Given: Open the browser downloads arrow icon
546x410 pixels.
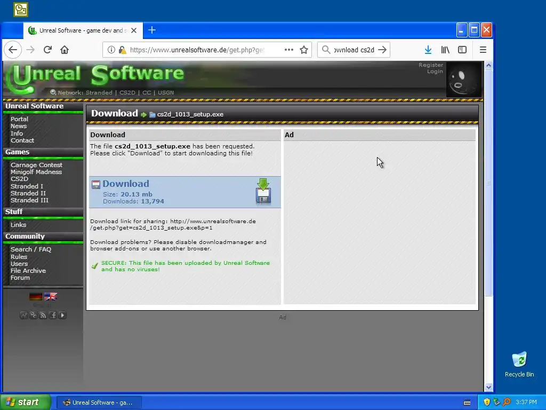Looking at the screenshot, I should click(428, 50).
